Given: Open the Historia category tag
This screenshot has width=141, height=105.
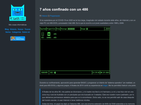Looking at the screenshot, I should click(x=44, y=16).
